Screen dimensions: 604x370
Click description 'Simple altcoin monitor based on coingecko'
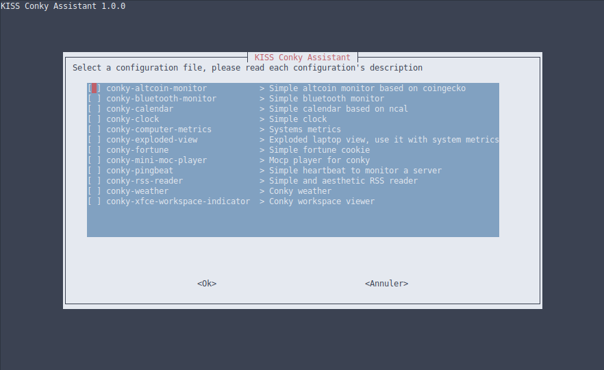[367, 88]
